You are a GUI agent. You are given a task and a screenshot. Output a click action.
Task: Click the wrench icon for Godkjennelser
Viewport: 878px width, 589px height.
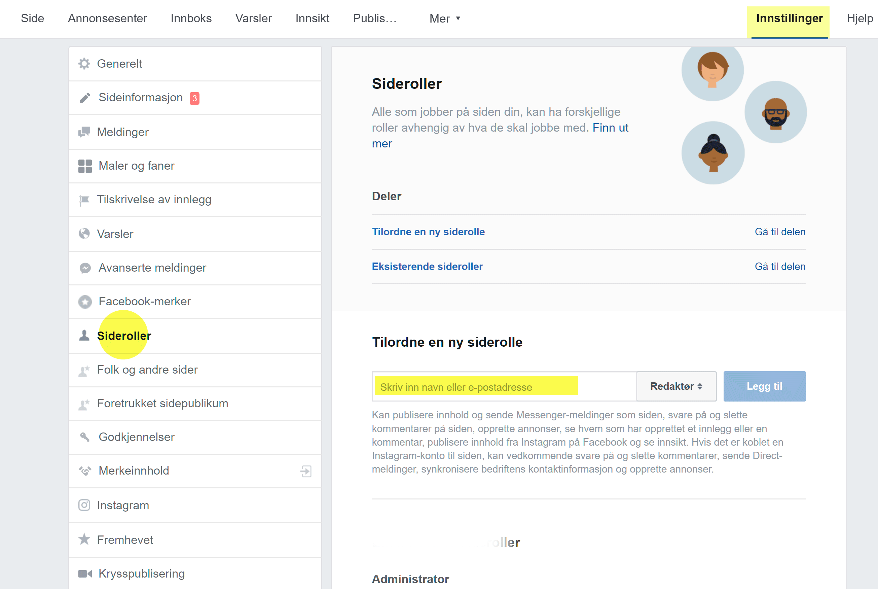coord(85,437)
